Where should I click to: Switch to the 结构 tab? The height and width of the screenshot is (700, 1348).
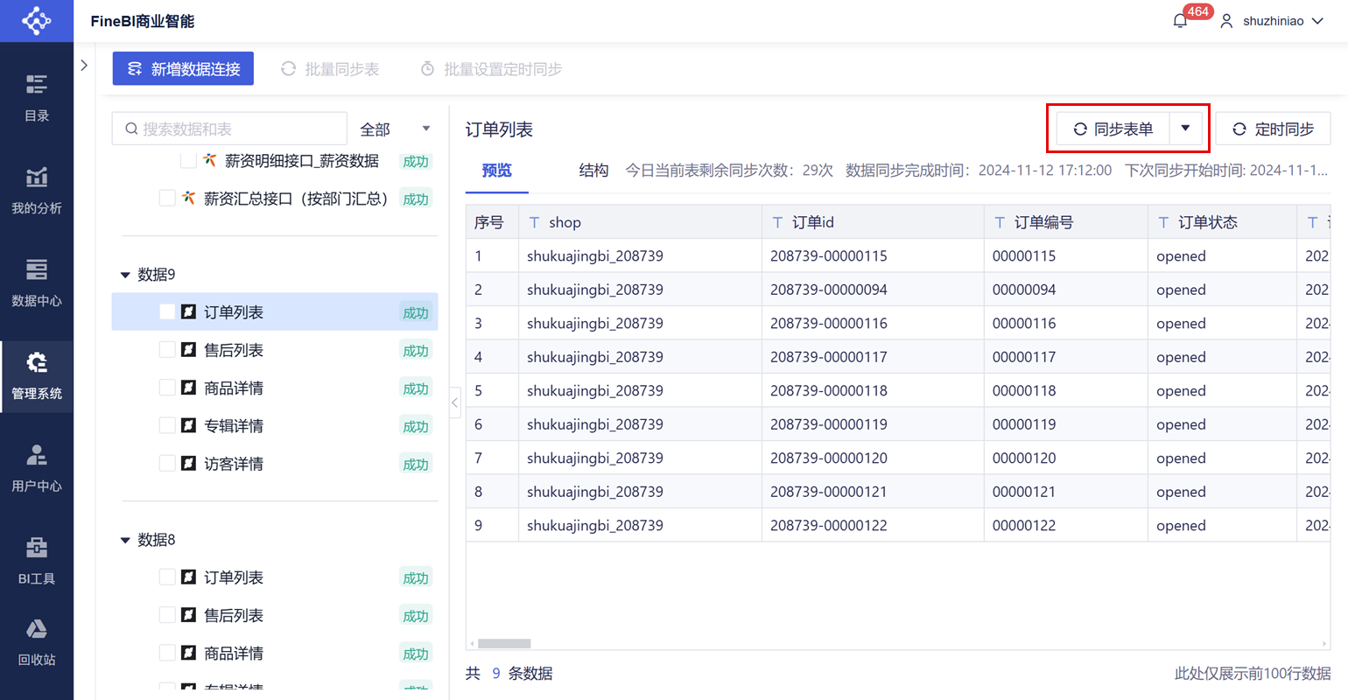coord(593,171)
